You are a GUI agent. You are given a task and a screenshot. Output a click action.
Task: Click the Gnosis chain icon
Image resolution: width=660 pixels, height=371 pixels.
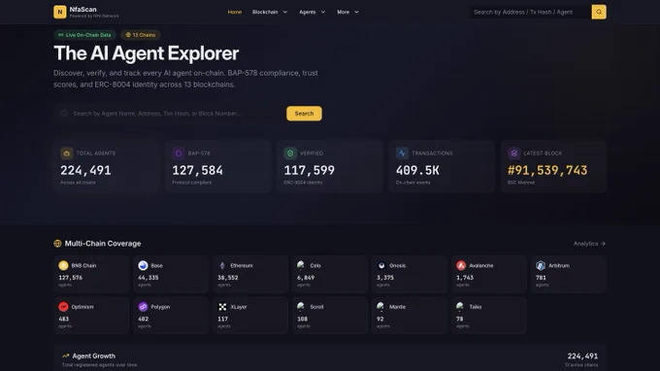point(381,265)
